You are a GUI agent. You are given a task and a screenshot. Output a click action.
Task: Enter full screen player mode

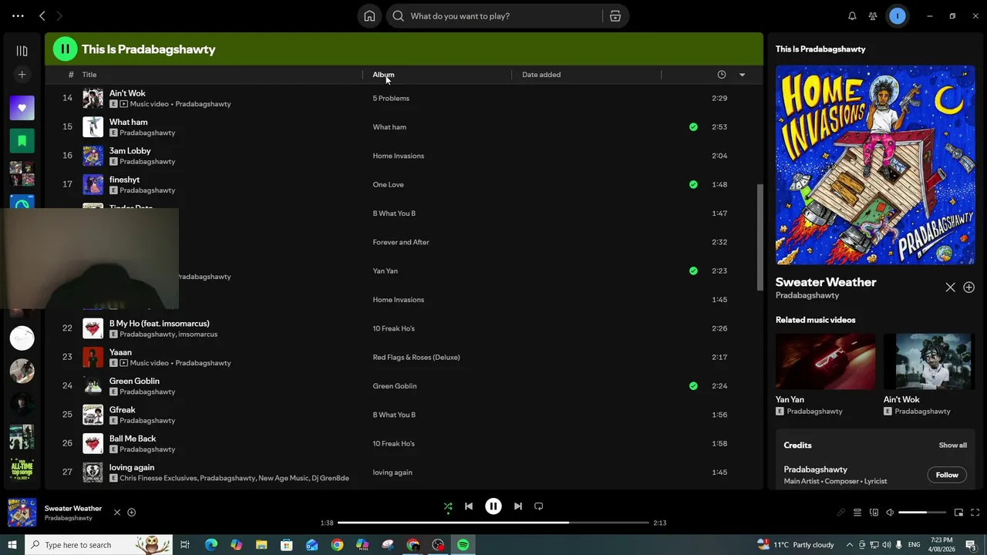pos(975,513)
